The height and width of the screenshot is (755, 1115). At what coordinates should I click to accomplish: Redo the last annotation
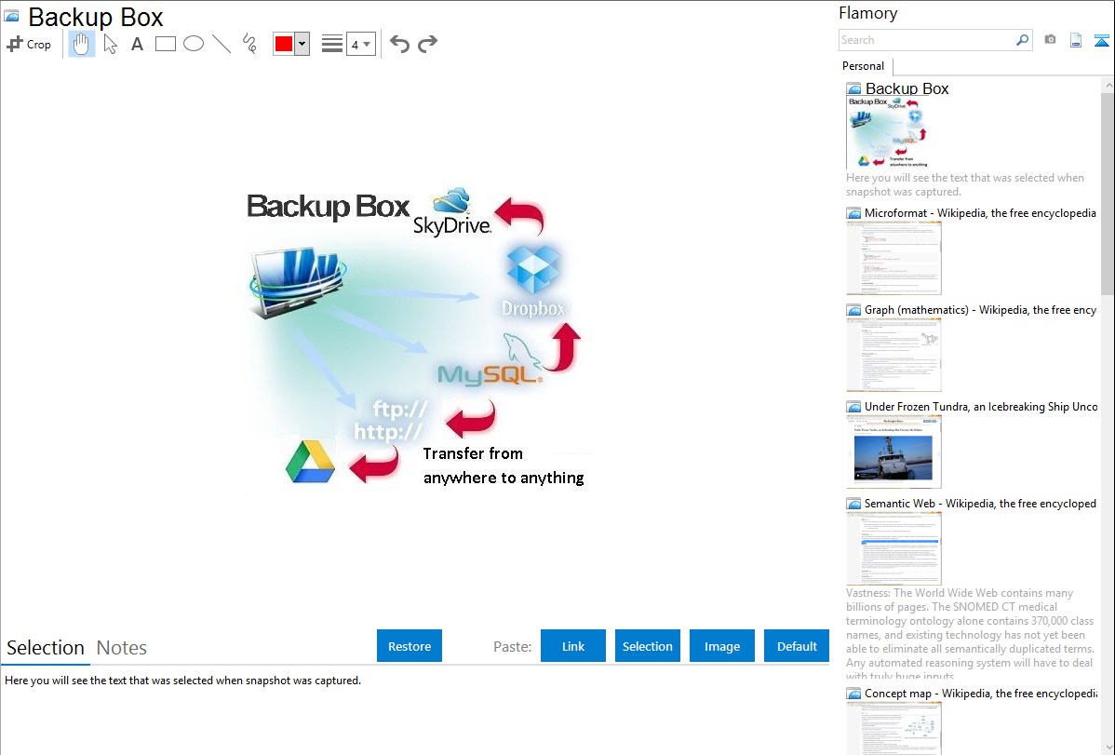coord(427,44)
